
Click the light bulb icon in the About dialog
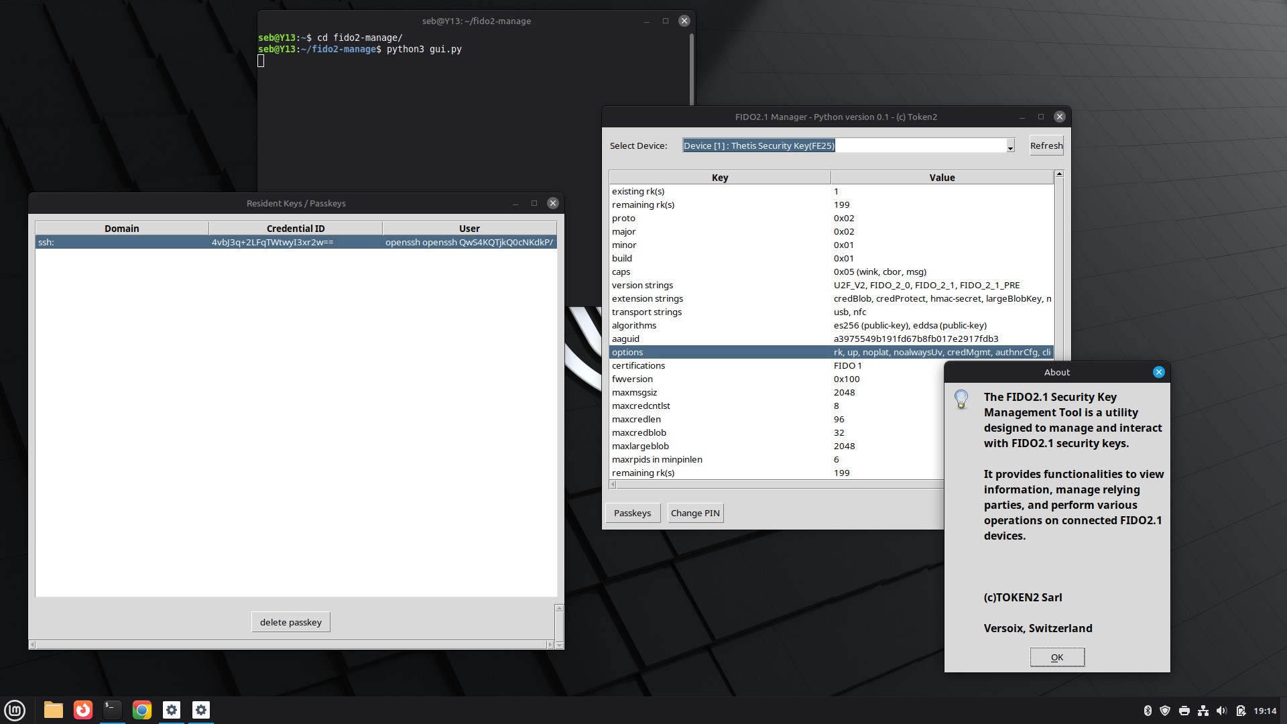coord(963,400)
